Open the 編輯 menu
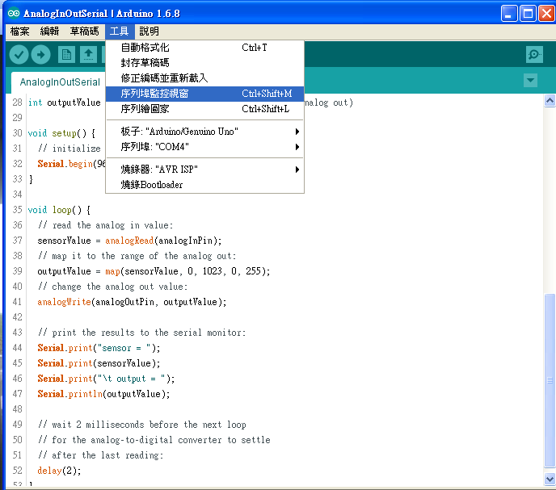The height and width of the screenshot is (490, 556). point(49,31)
